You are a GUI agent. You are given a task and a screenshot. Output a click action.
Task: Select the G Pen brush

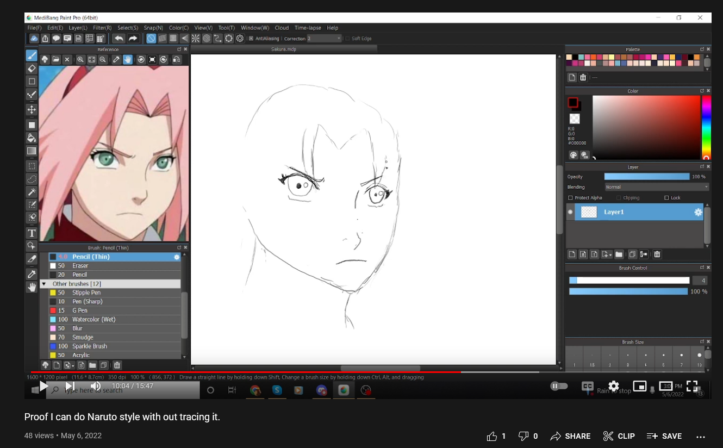click(x=114, y=310)
